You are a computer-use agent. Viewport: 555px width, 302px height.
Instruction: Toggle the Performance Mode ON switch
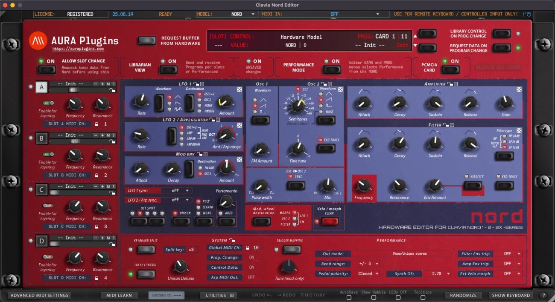pos(331,70)
